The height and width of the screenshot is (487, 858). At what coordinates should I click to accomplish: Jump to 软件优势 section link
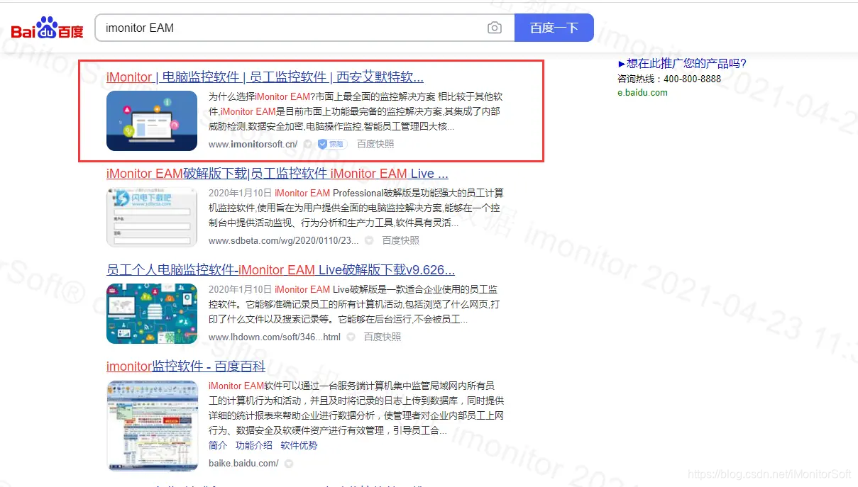[x=299, y=445]
